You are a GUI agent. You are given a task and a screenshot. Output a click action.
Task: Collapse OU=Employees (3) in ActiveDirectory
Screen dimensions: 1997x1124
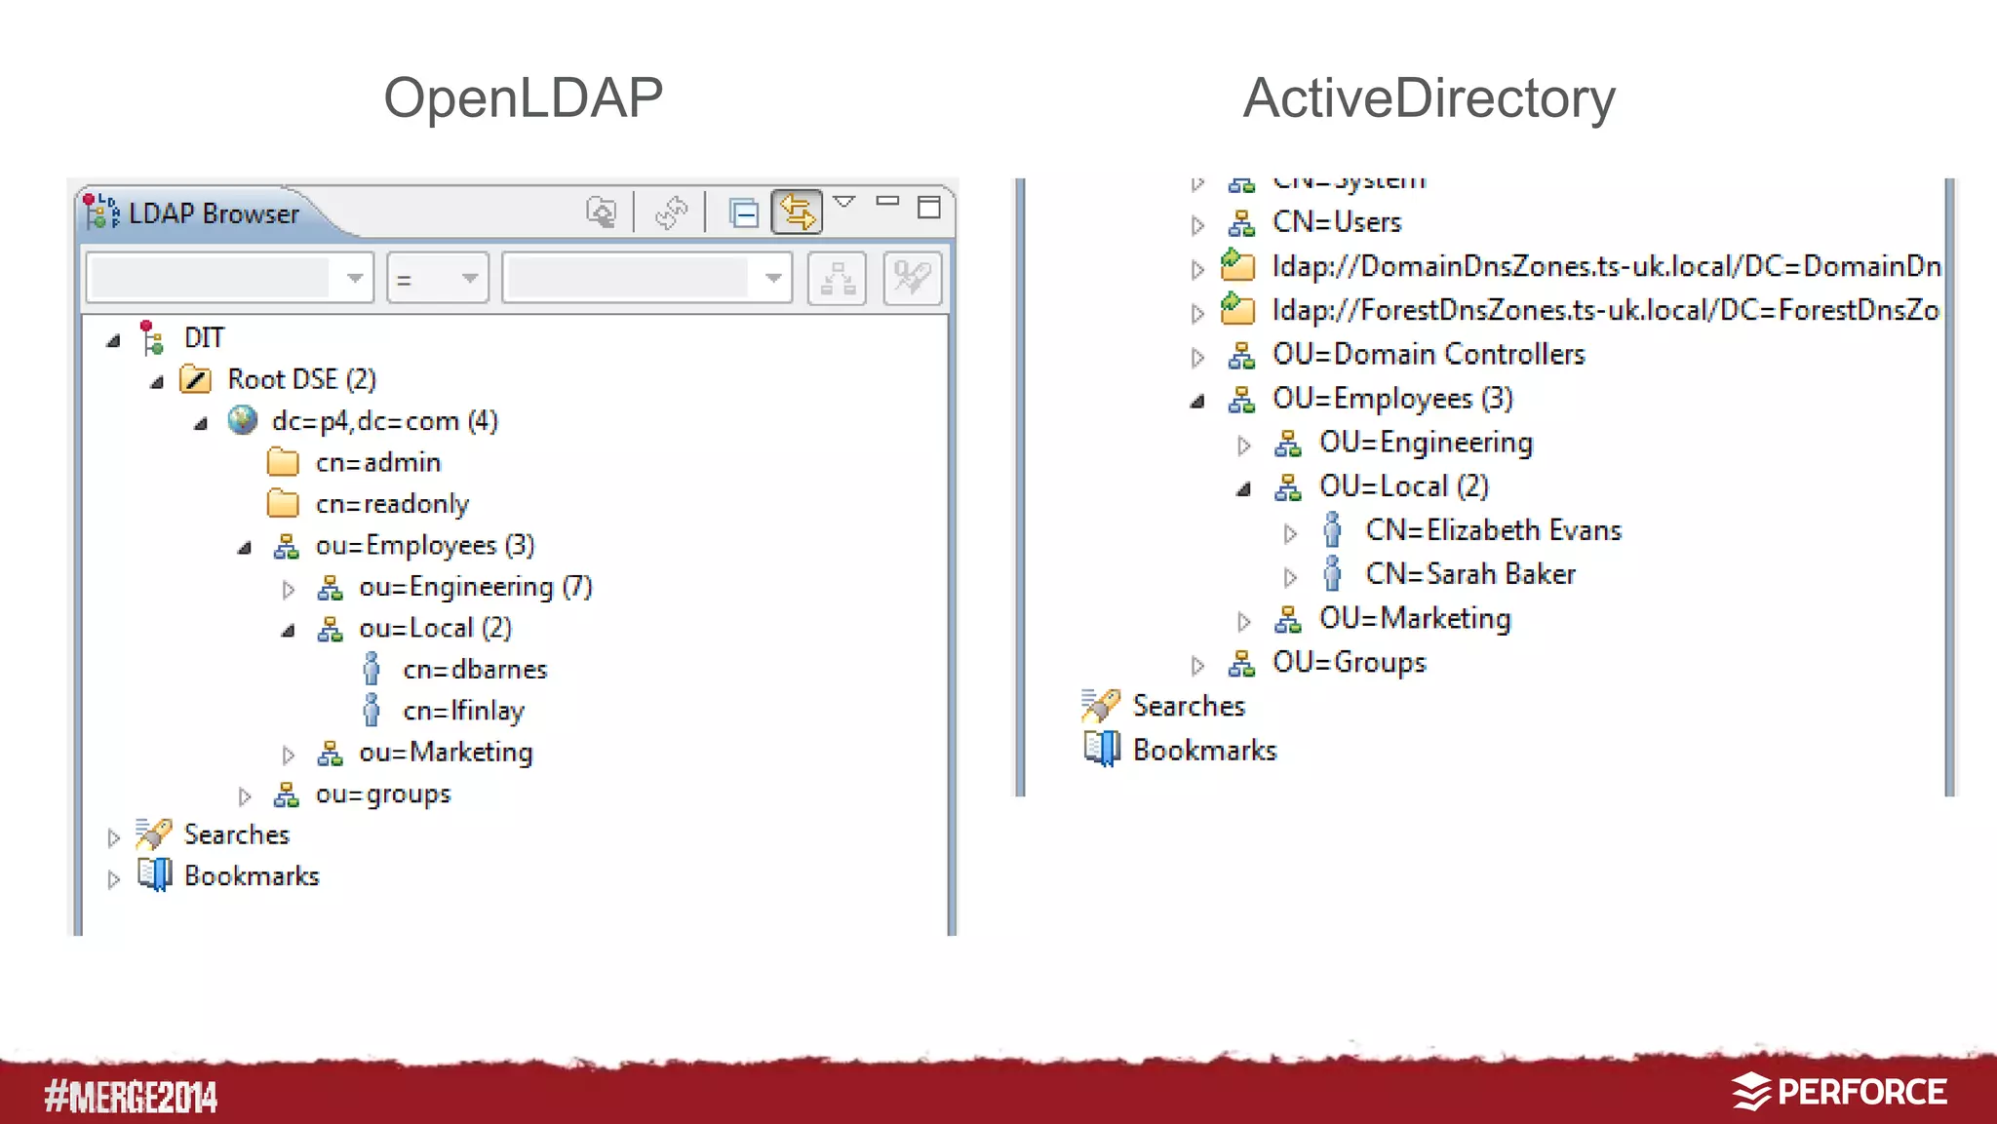pyautogui.click(x=1197, y=401)
